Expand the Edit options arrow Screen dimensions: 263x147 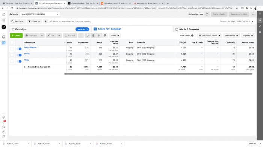[59, 36]
